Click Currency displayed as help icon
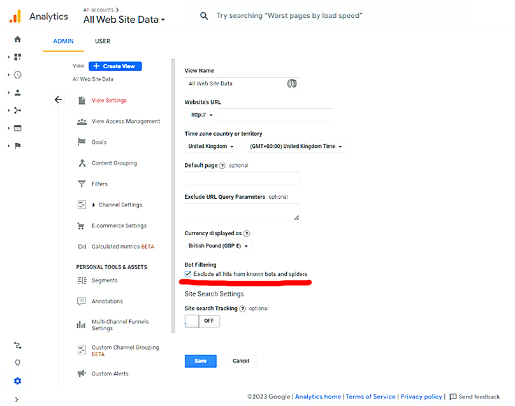 (247, 233)
